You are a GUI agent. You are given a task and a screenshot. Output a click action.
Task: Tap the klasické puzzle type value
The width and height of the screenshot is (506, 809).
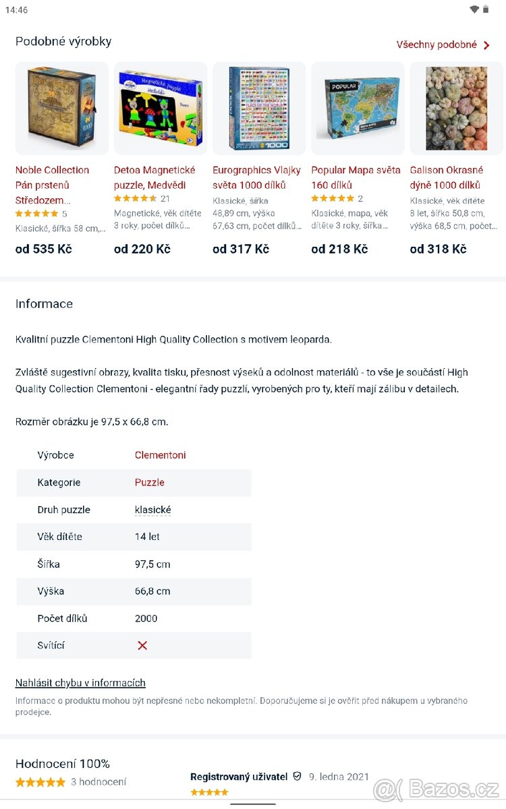(153, 510)
